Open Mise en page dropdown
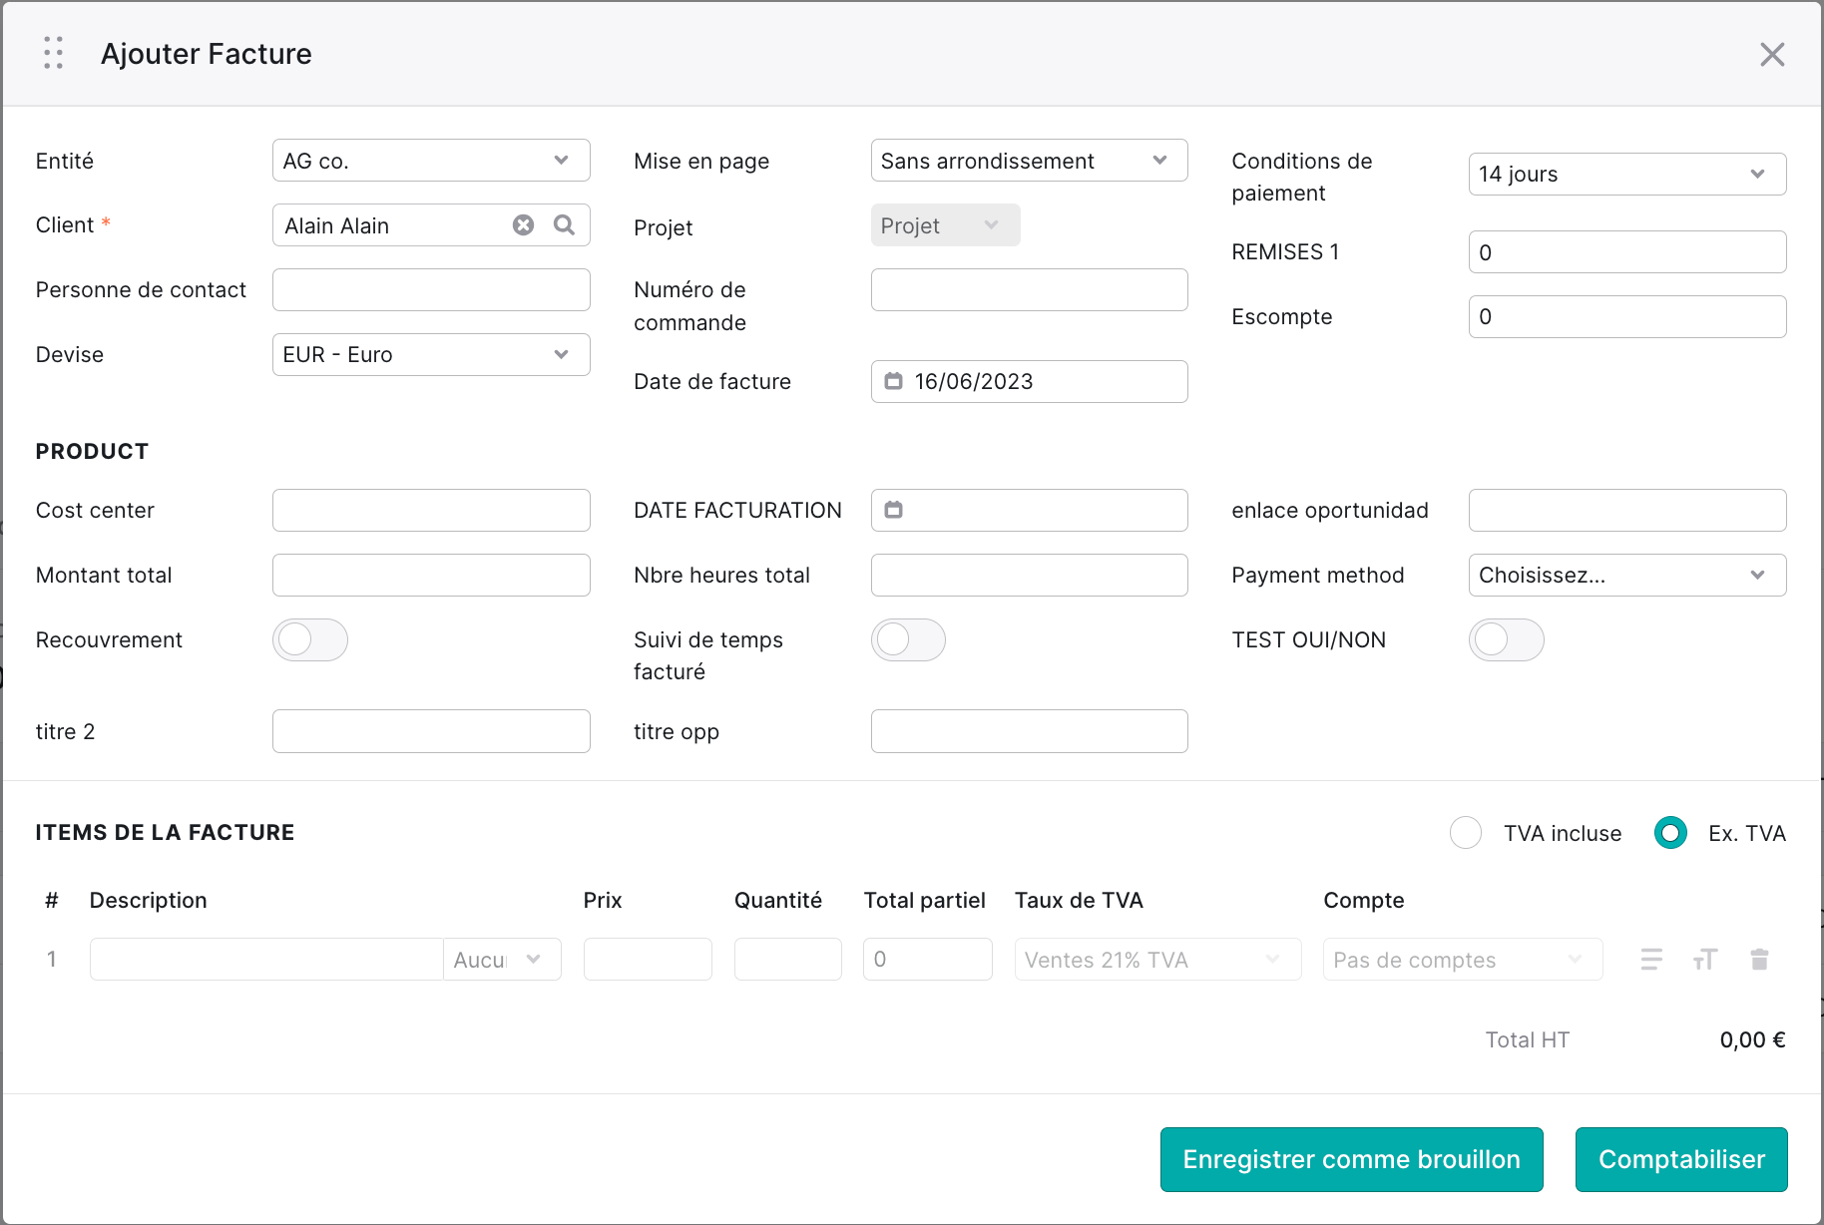The width and height of the screenshot is (1824, 1225). tap(1029, 161)
